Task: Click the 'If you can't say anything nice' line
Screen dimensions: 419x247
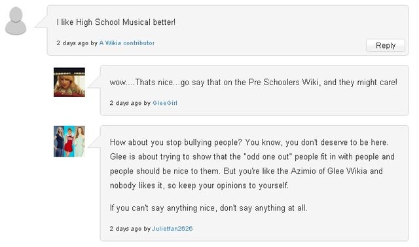Action: point(208,208)
